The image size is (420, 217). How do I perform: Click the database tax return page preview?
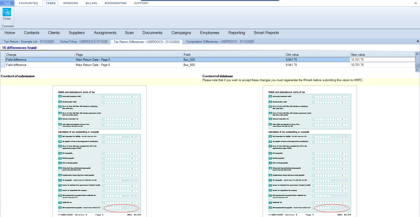[x=310, y=151]
